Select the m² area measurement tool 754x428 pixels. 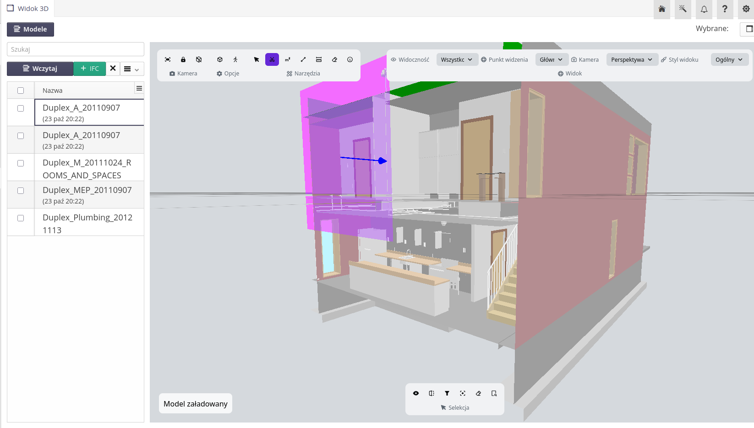click(x=288, y=59)
